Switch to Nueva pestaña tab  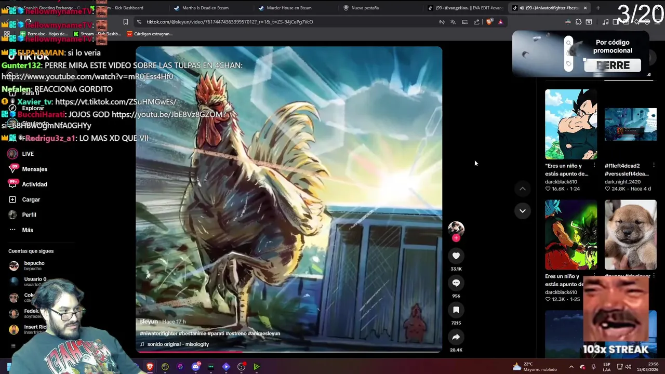pos(365,8)
